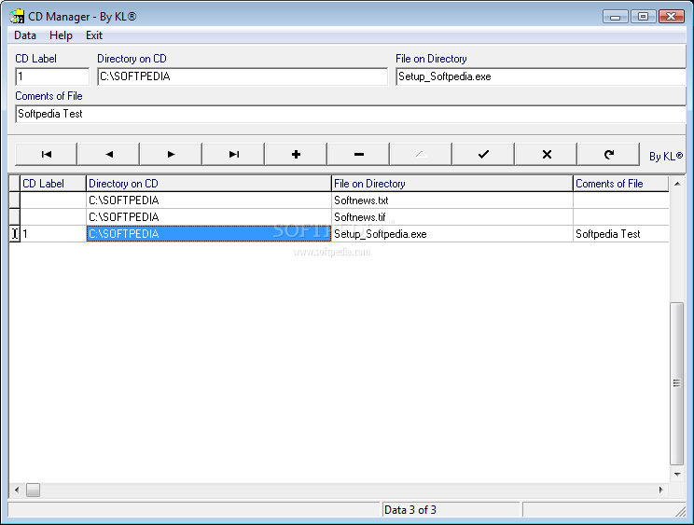Click the edit record triangle button
694x525 pixels.
(421, 154)
